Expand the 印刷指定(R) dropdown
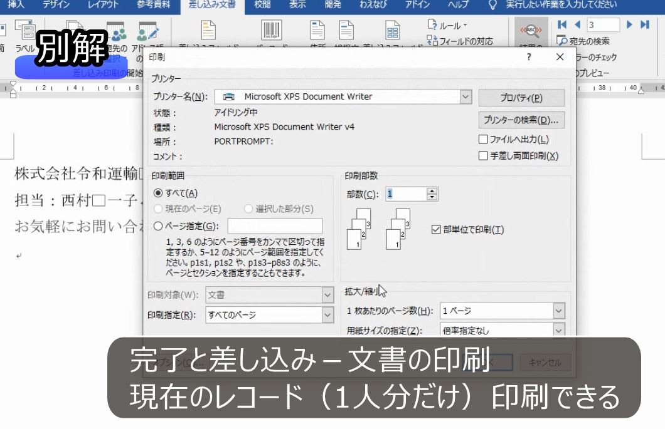Viewport: 665px width, 429px height. coord(327,314)
